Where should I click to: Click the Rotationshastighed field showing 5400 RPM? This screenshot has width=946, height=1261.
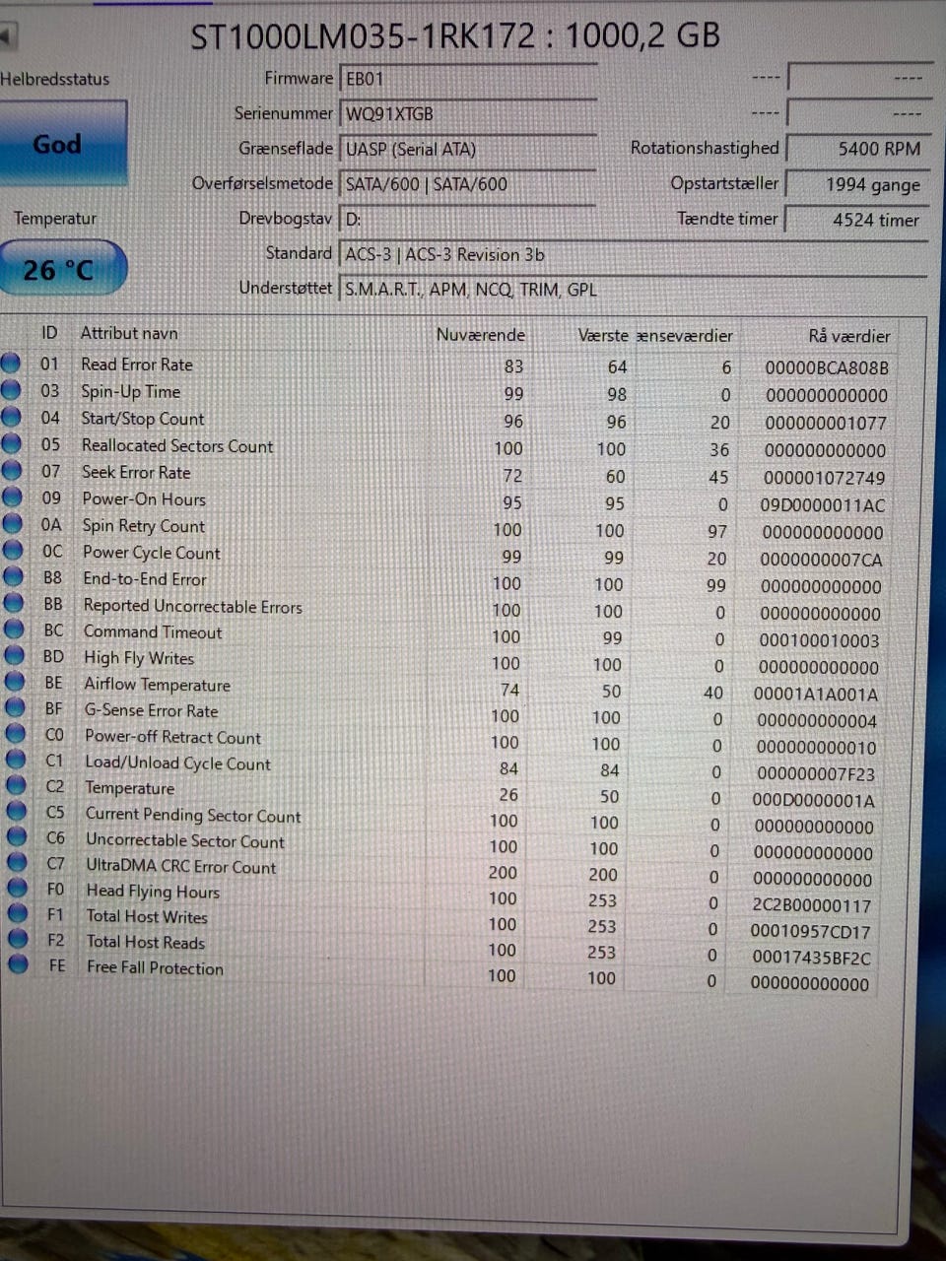pyautogui.click(x=856, y=149)
